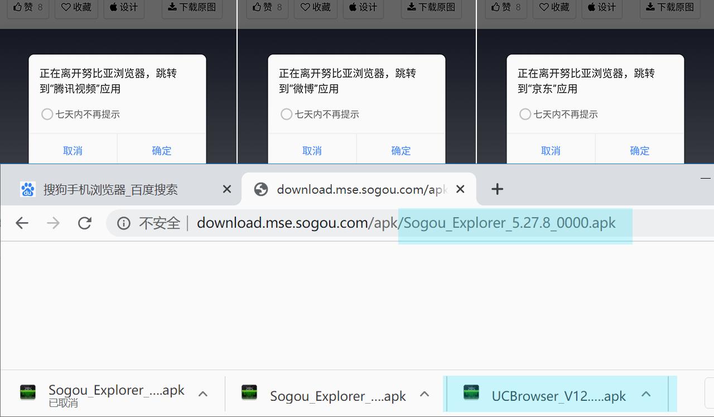714x417 pixels.
Task: Click the browser back arrow
Action: pyautogui.click(x=22, y=222)
